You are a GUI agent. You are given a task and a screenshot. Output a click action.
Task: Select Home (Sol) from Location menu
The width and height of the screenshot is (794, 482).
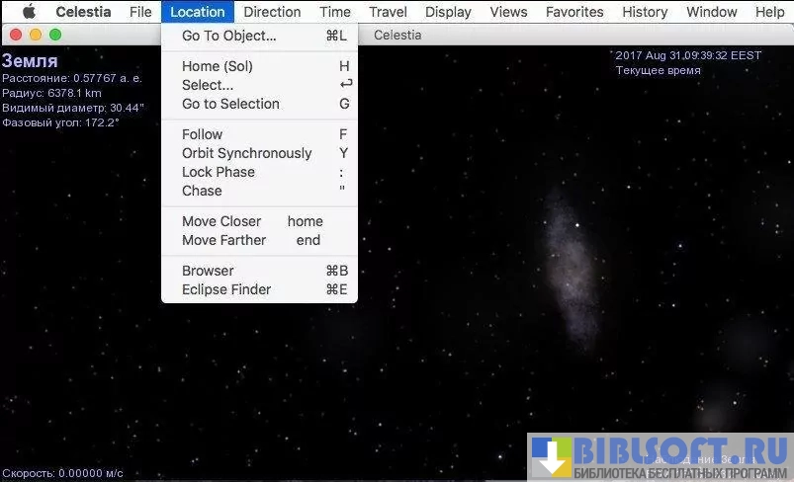point(218,66)
